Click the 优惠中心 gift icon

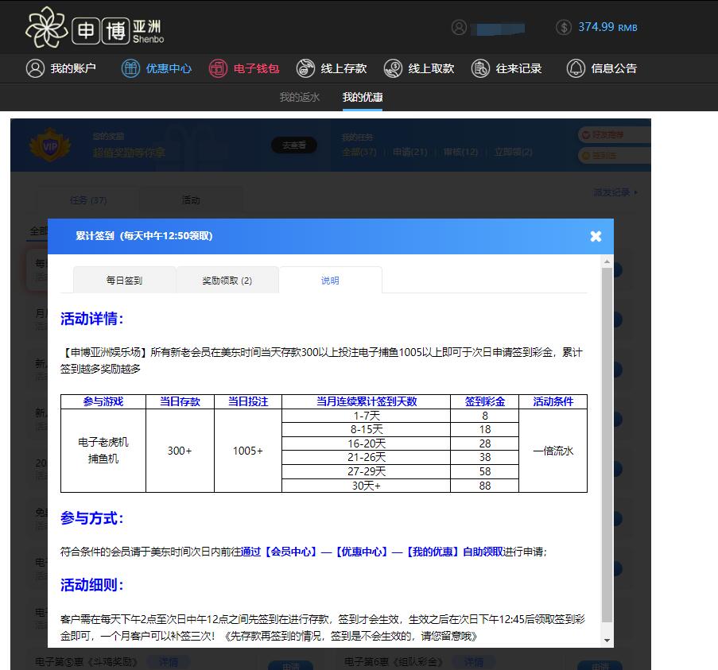pos(130,68)
